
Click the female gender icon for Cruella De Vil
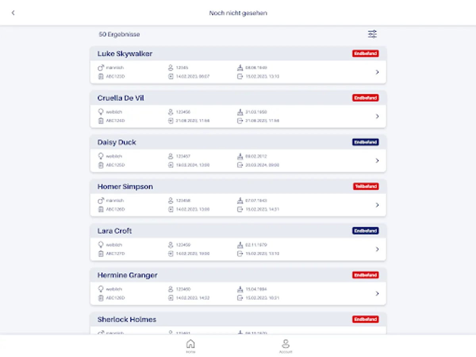point(100,111)
